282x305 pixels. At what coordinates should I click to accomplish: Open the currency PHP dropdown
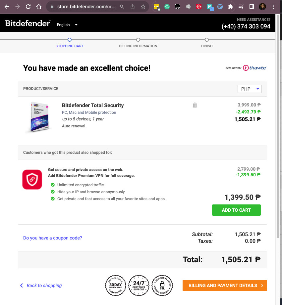(250, 89)
